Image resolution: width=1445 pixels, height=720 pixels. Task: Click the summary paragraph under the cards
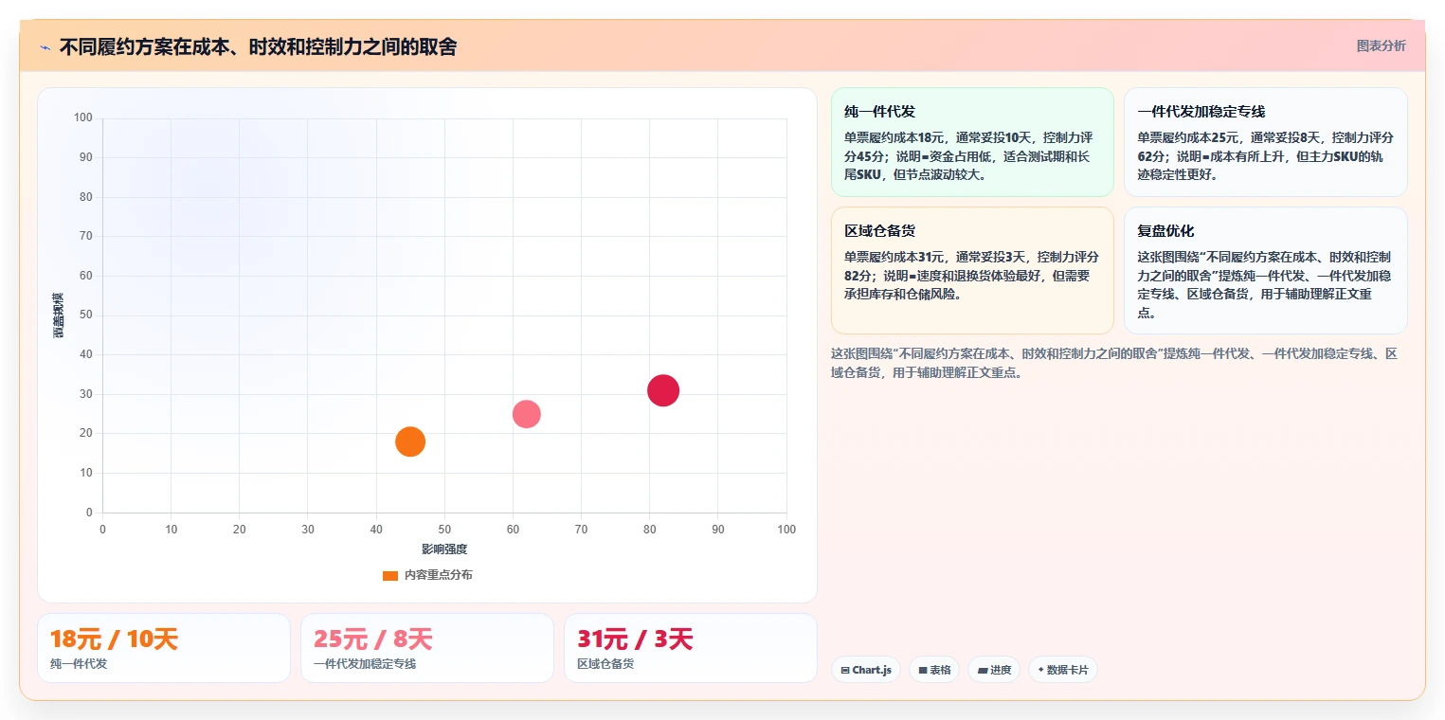tap(1114, 363)
